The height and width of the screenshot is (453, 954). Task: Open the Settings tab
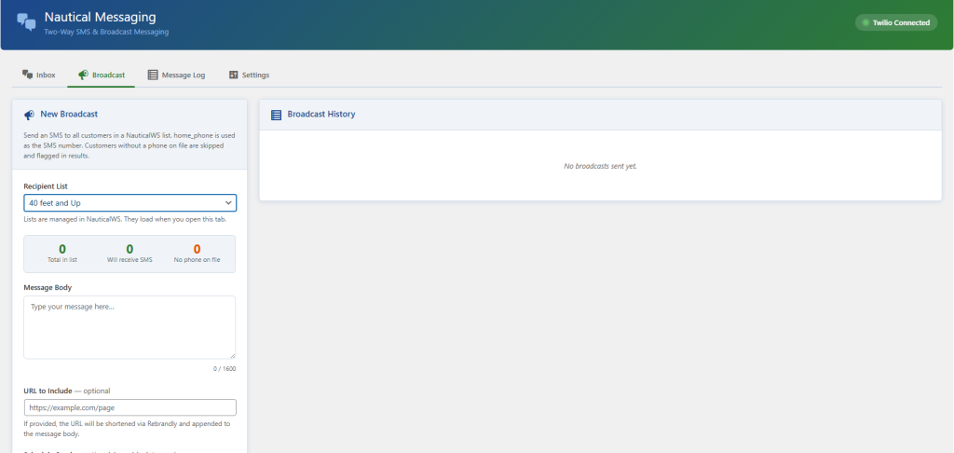pyautogui.click(x=249, y=75)
